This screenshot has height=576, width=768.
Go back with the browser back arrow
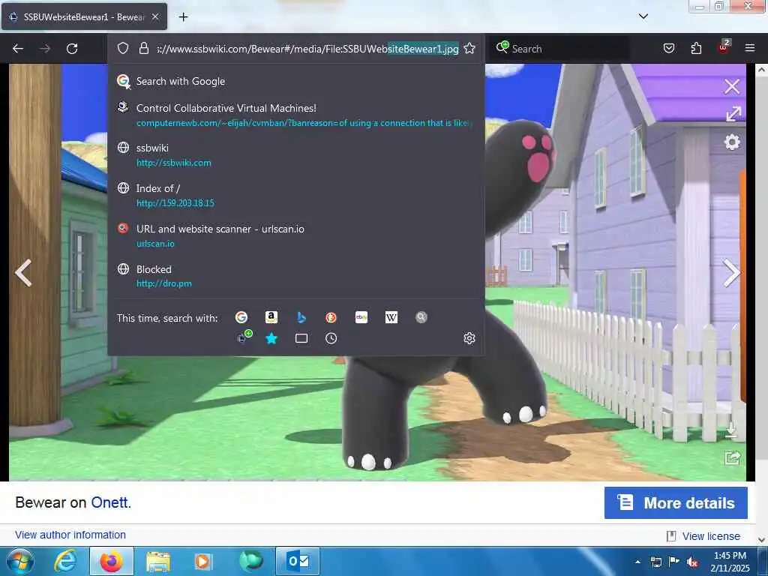click(18, 49)
